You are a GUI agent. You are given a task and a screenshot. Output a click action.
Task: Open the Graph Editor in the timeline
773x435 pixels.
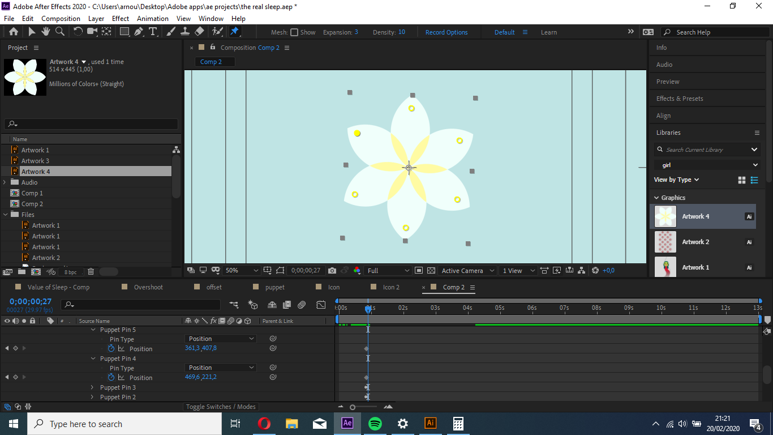321,305
